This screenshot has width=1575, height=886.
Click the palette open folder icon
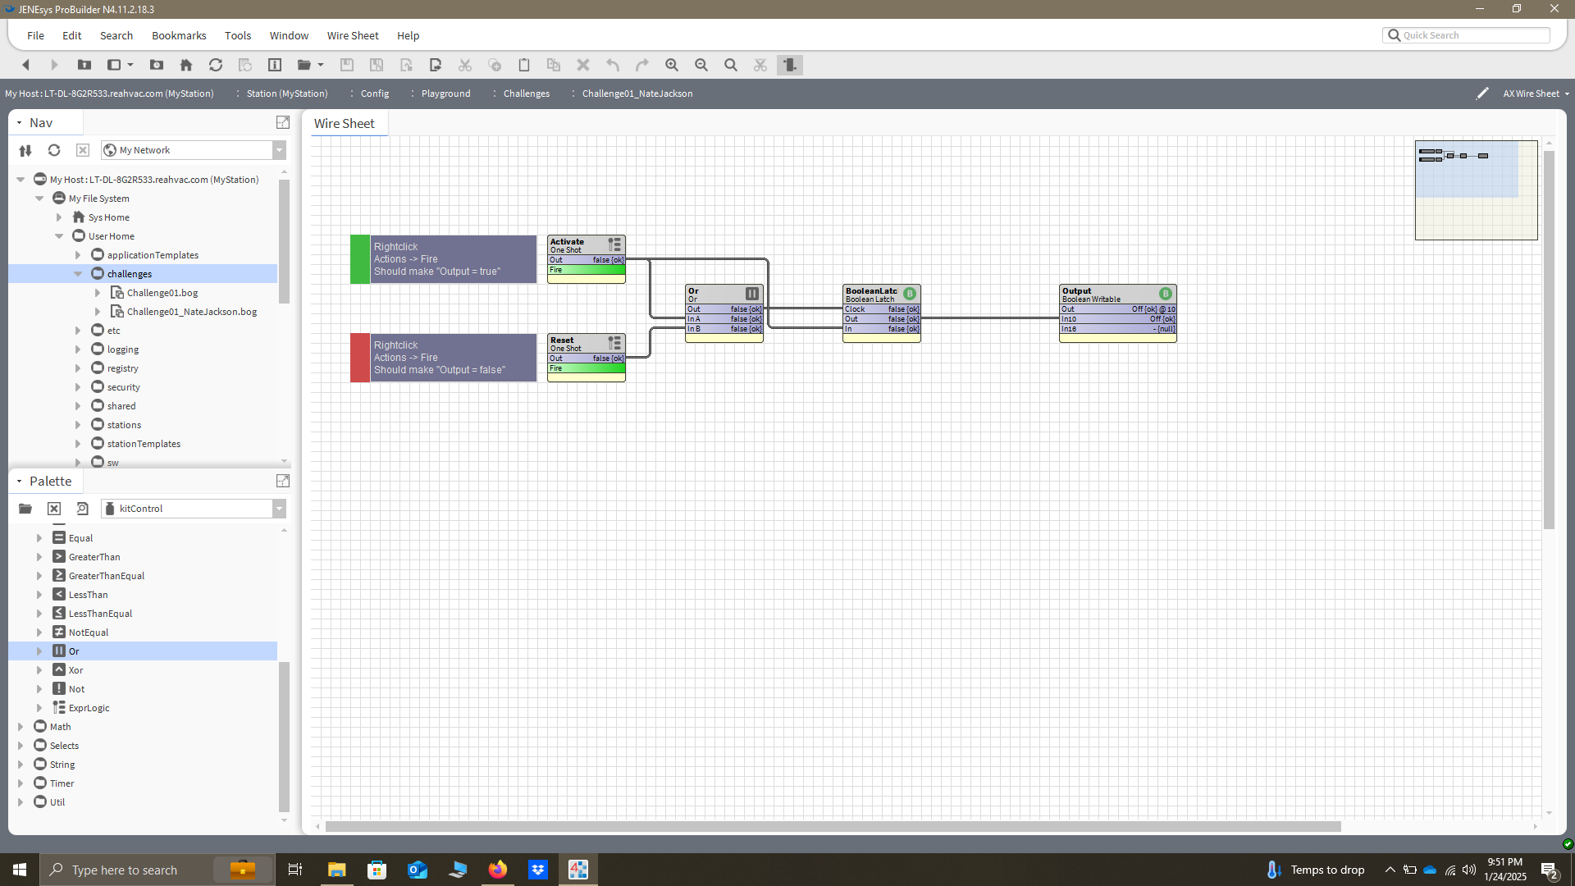[x=25, y=509]
